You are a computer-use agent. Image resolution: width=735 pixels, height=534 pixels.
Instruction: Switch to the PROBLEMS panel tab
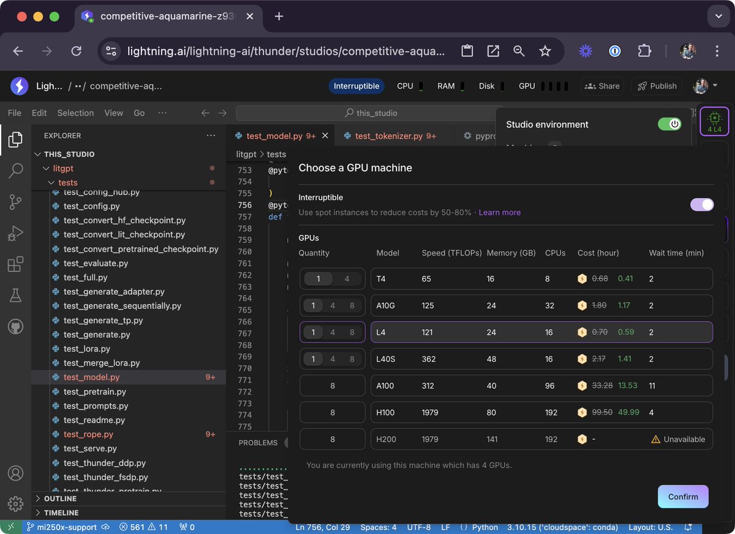(258, 443)
